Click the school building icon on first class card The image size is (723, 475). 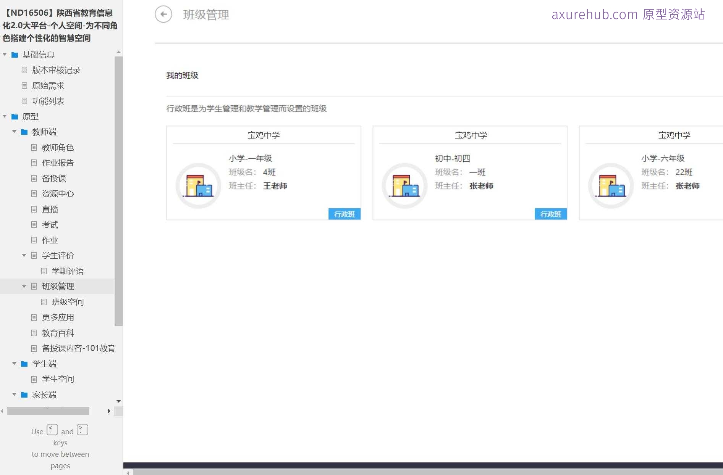[x=198, y=186]
